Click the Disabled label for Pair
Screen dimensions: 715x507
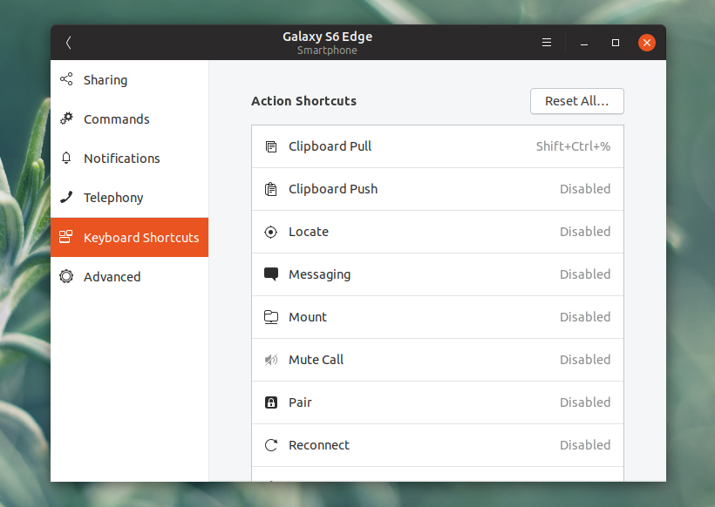pos(585,402)
